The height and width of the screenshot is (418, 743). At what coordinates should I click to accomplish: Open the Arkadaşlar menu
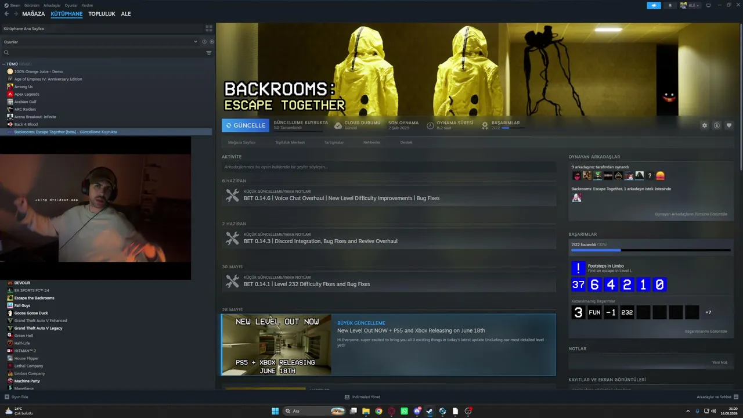click(52, 5)
